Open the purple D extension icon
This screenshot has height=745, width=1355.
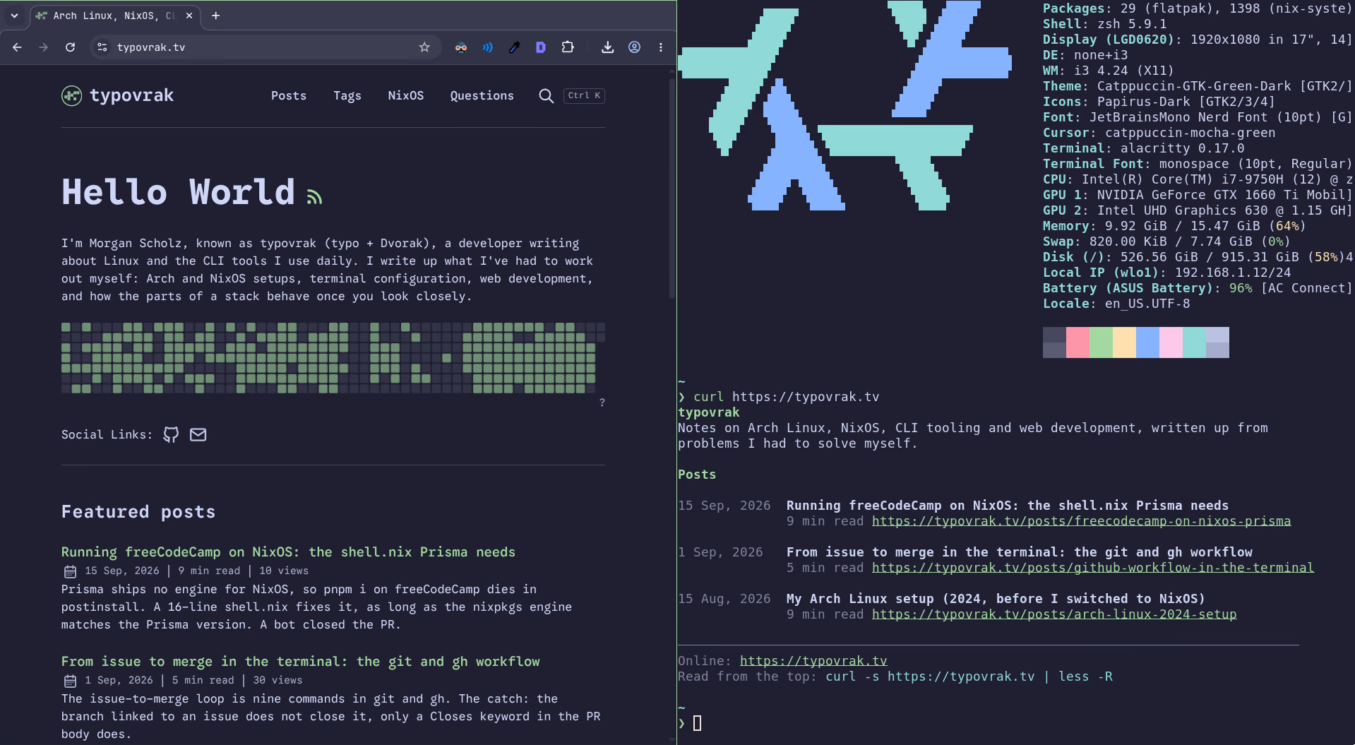(x=541, y=47)
